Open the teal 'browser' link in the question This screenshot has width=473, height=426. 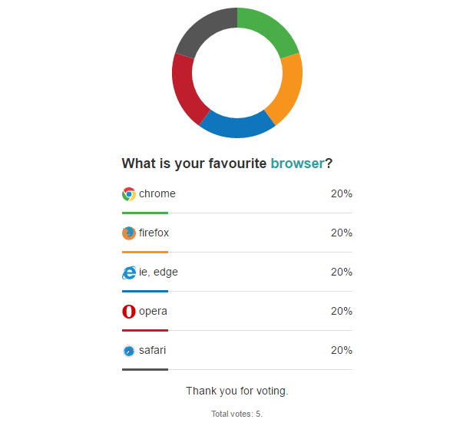297,163
